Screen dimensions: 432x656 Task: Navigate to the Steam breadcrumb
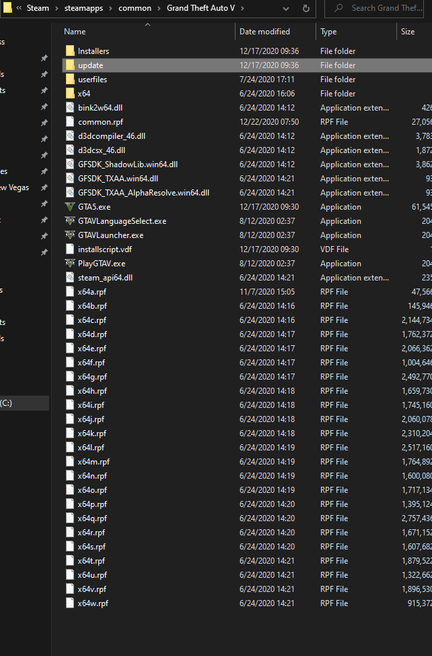(38, 8)
